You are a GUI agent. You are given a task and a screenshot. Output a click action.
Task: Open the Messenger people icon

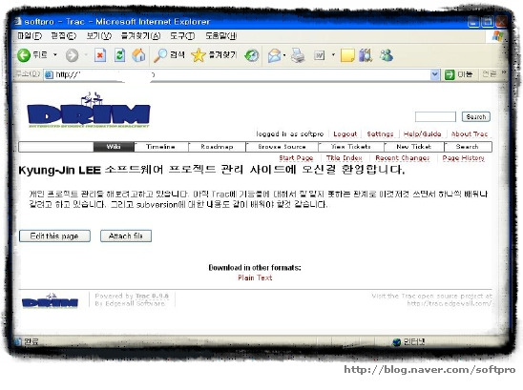tap(387, 55)
